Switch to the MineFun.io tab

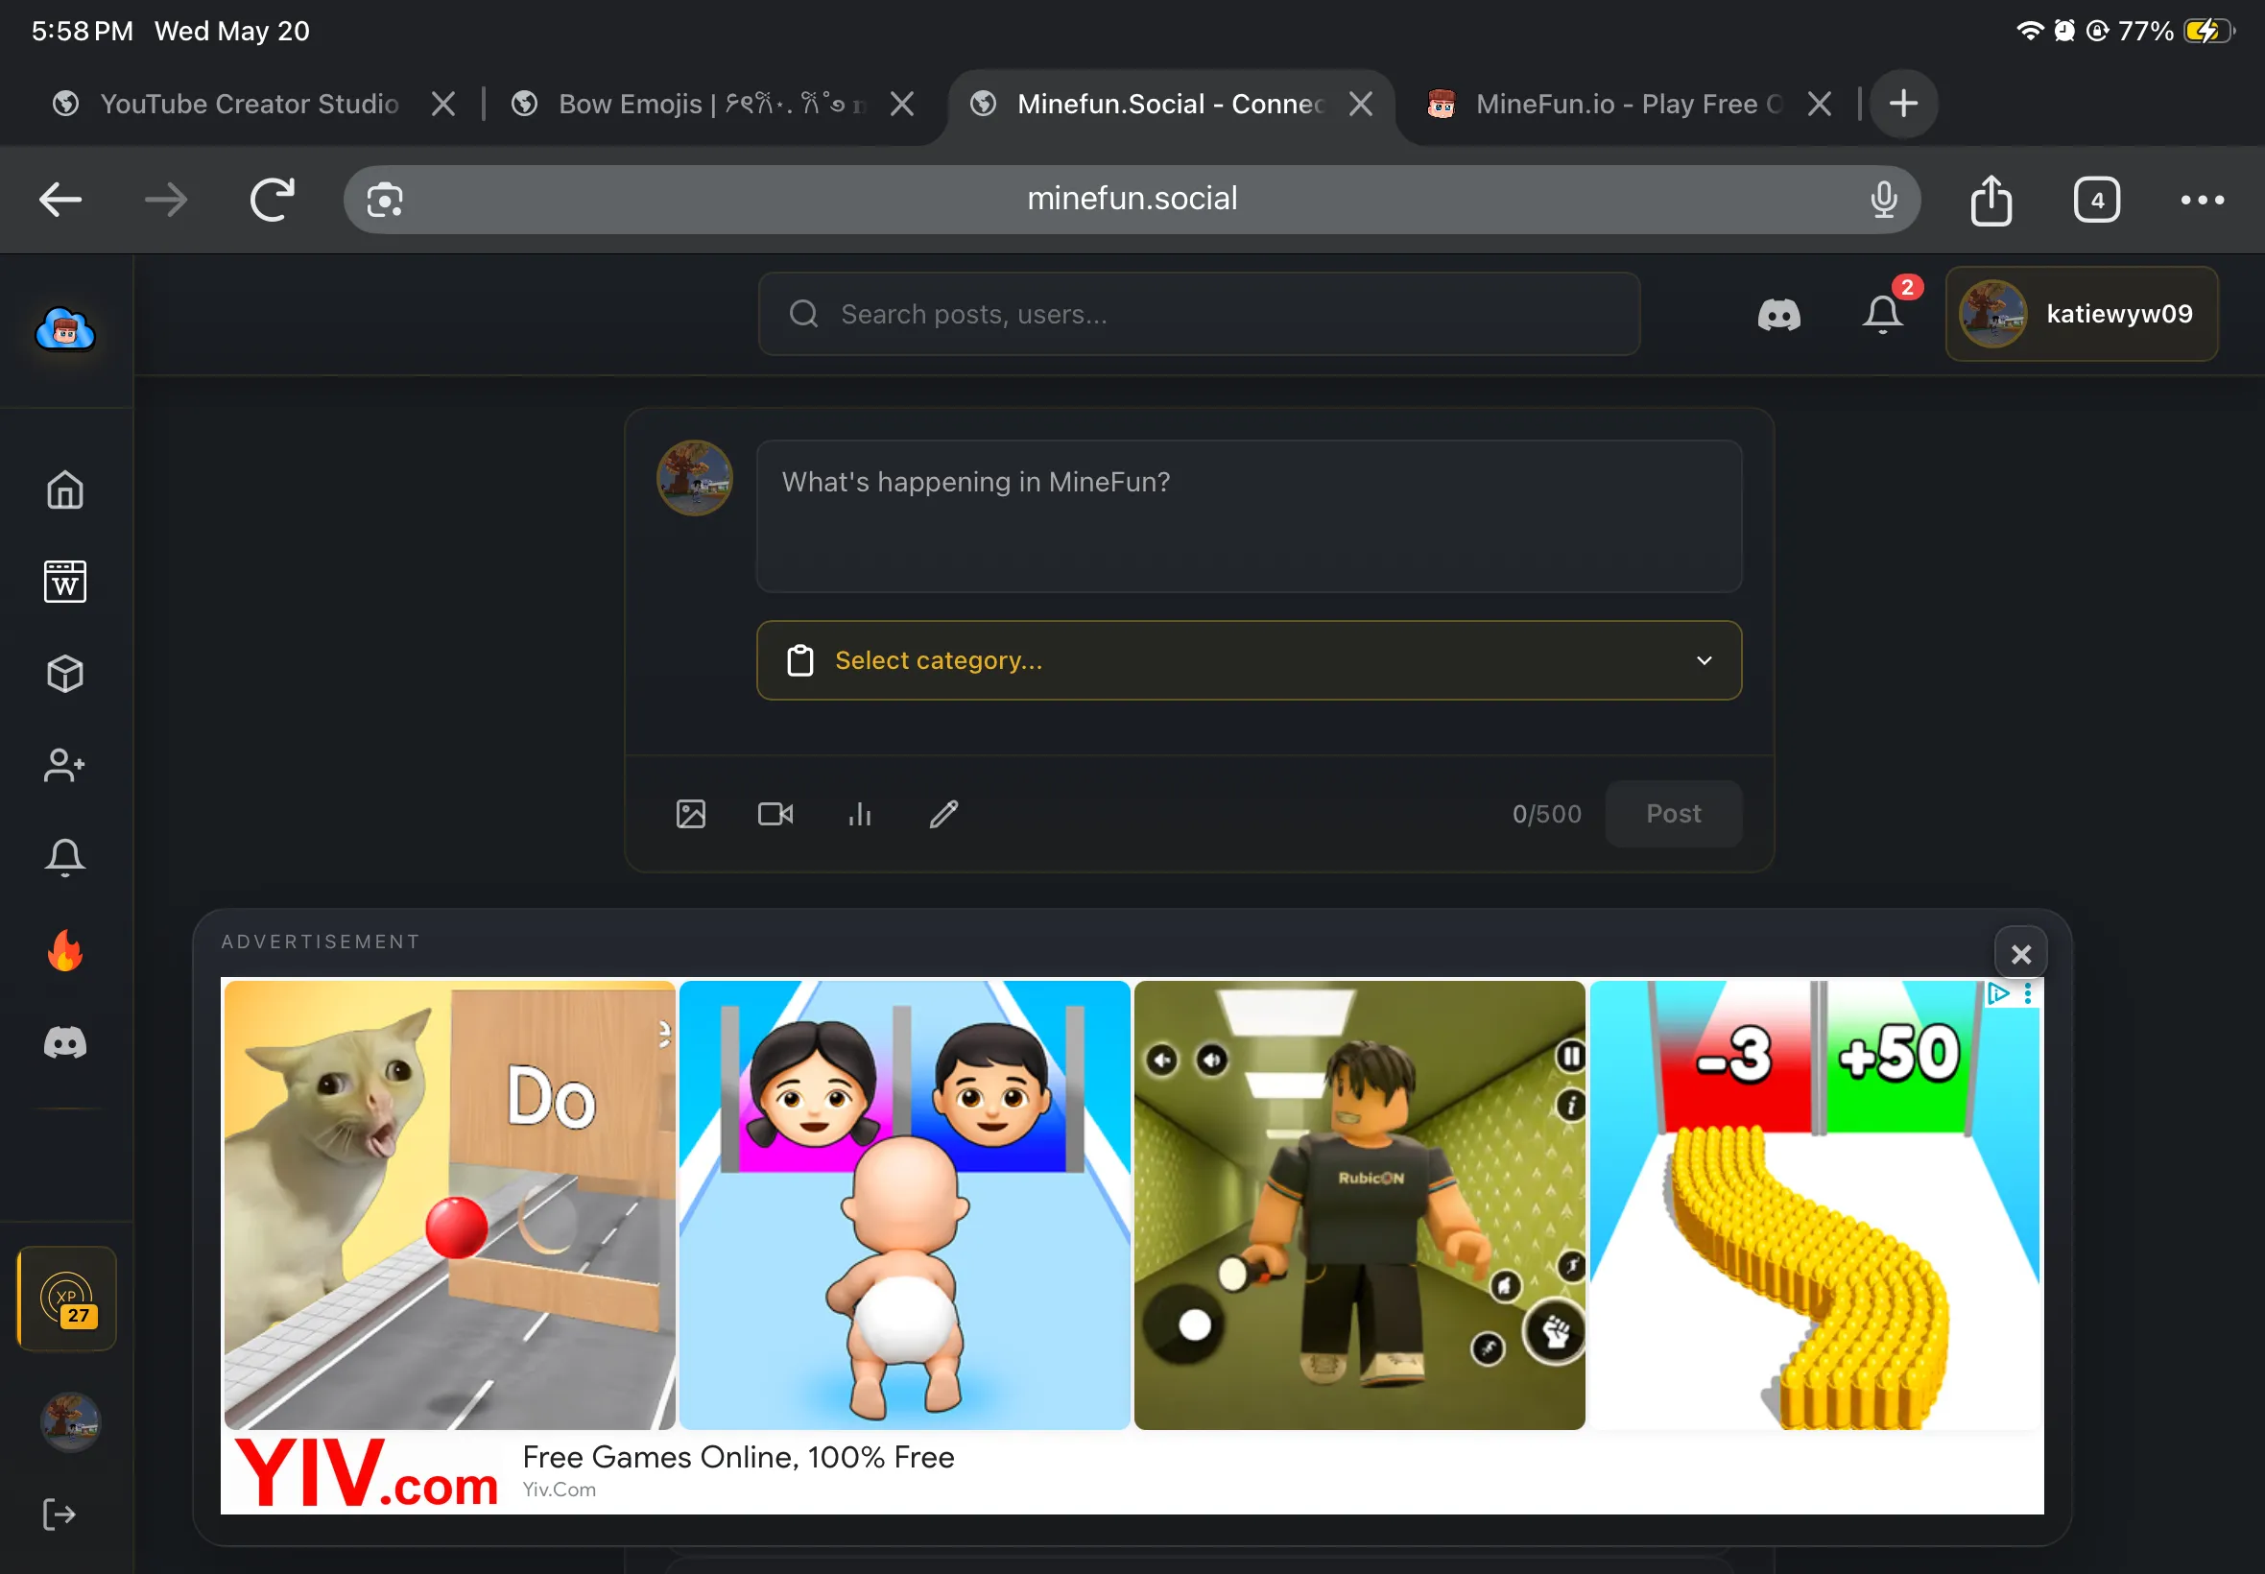tap(1606, 104)
